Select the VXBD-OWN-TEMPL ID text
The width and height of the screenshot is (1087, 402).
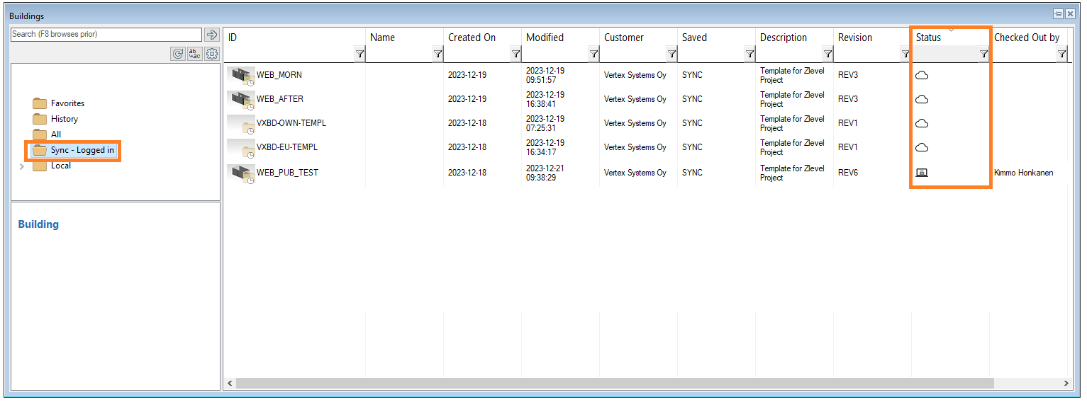291,123
